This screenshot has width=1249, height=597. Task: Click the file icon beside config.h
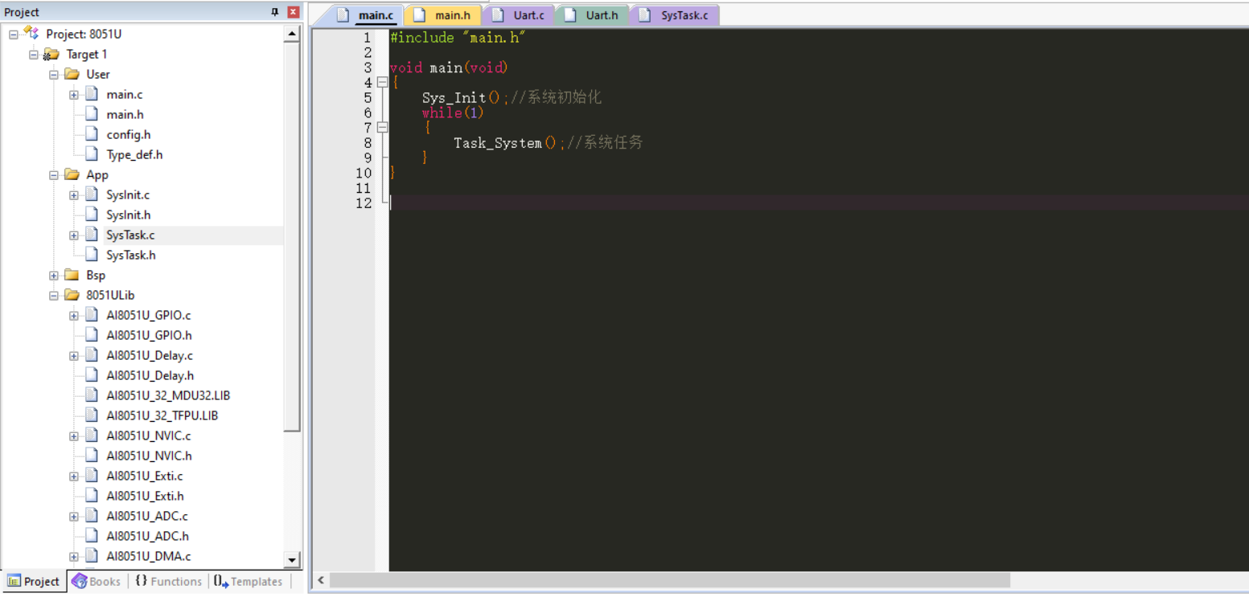pos(91,134)
